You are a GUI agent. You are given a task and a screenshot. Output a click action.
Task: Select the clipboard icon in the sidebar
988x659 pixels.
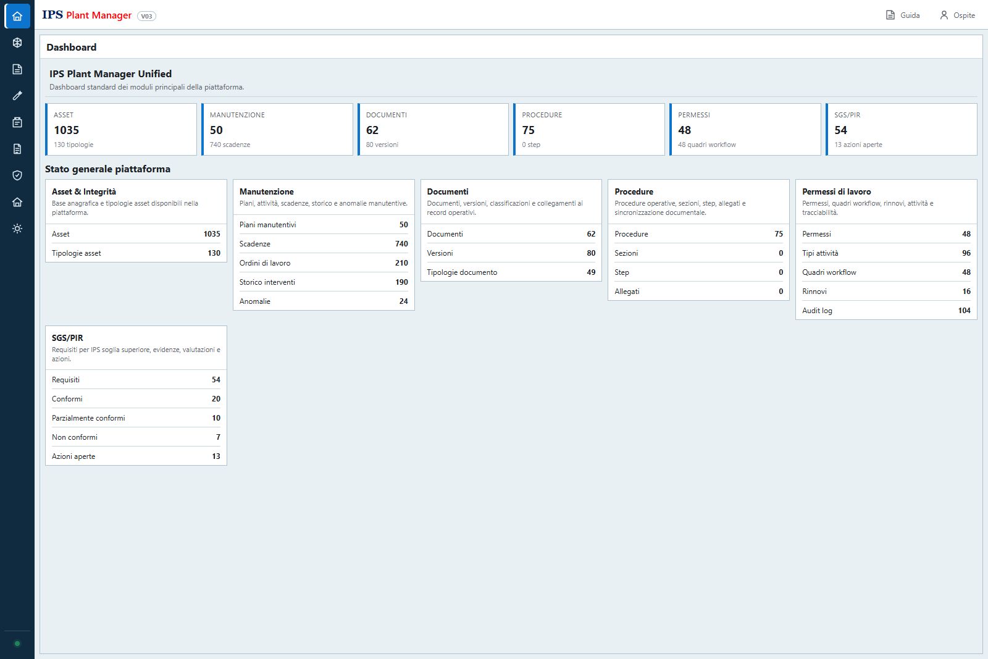(17, 122)
